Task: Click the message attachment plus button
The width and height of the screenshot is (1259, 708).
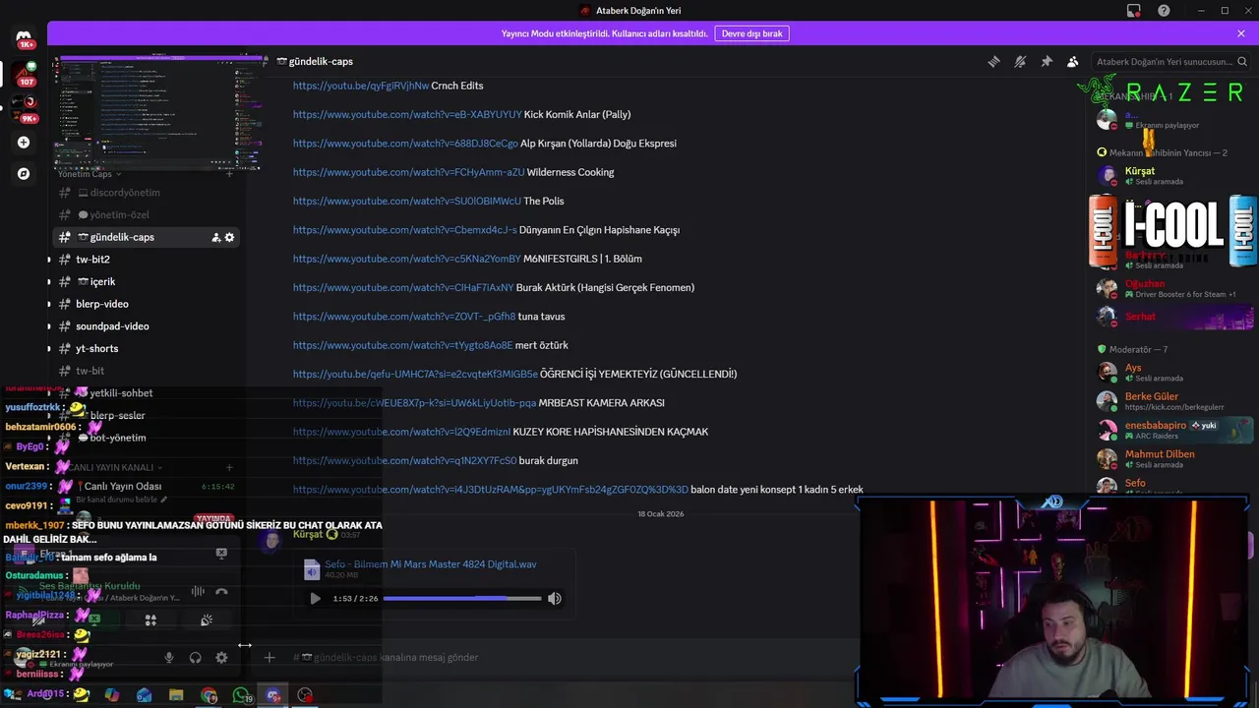Action: pos(270,657)
